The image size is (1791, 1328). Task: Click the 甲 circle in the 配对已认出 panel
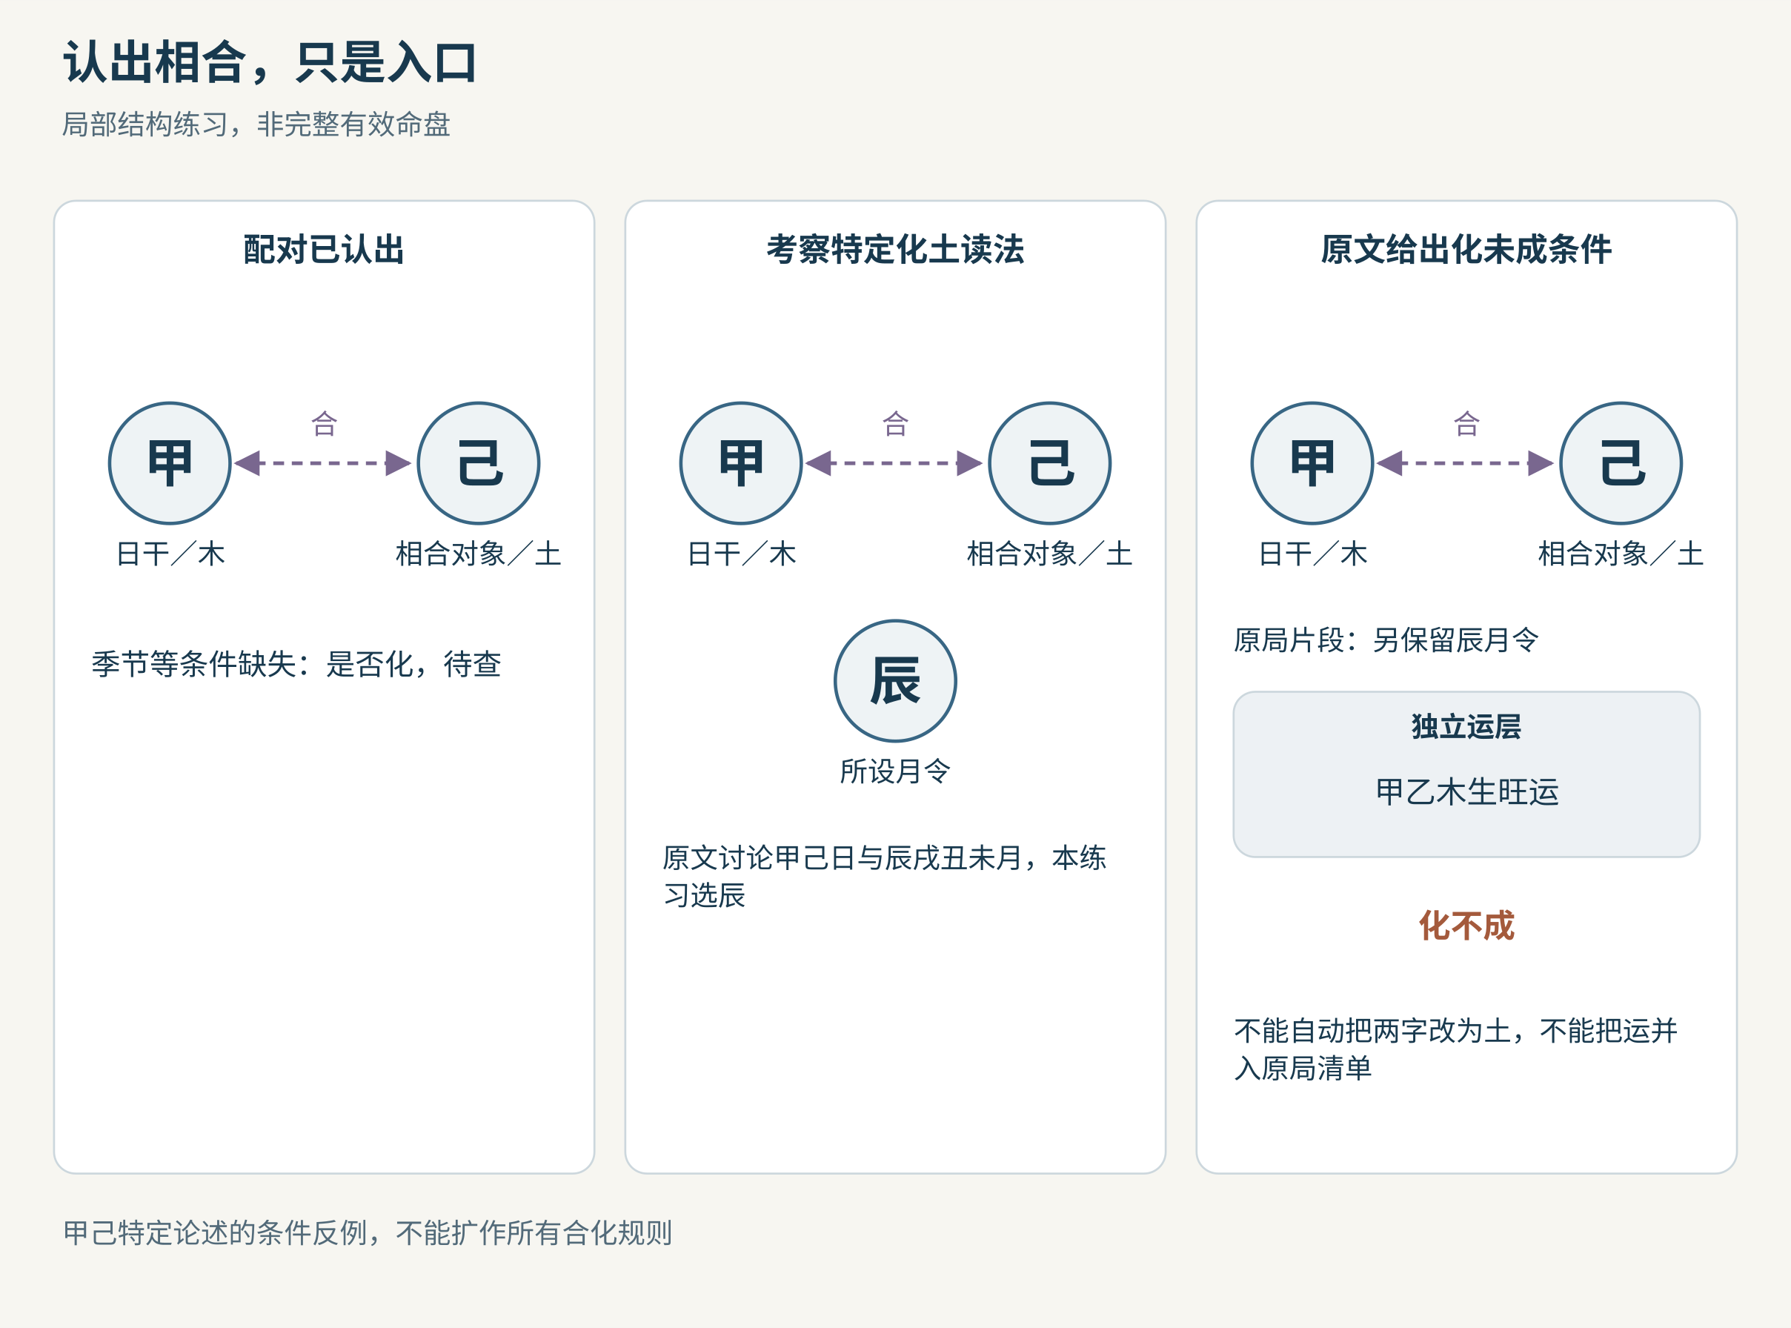click(x=170, y=463)
